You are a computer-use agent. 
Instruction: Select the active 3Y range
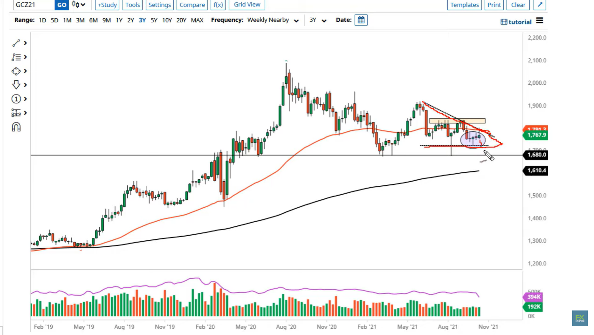(142, 20)
